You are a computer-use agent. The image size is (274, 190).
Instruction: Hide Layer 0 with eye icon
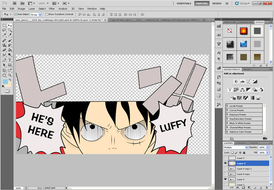point(225,179)
